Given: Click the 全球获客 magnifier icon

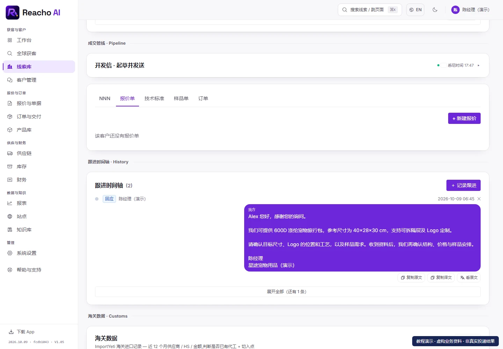Looking at the screenshot, I should point(10,53).
